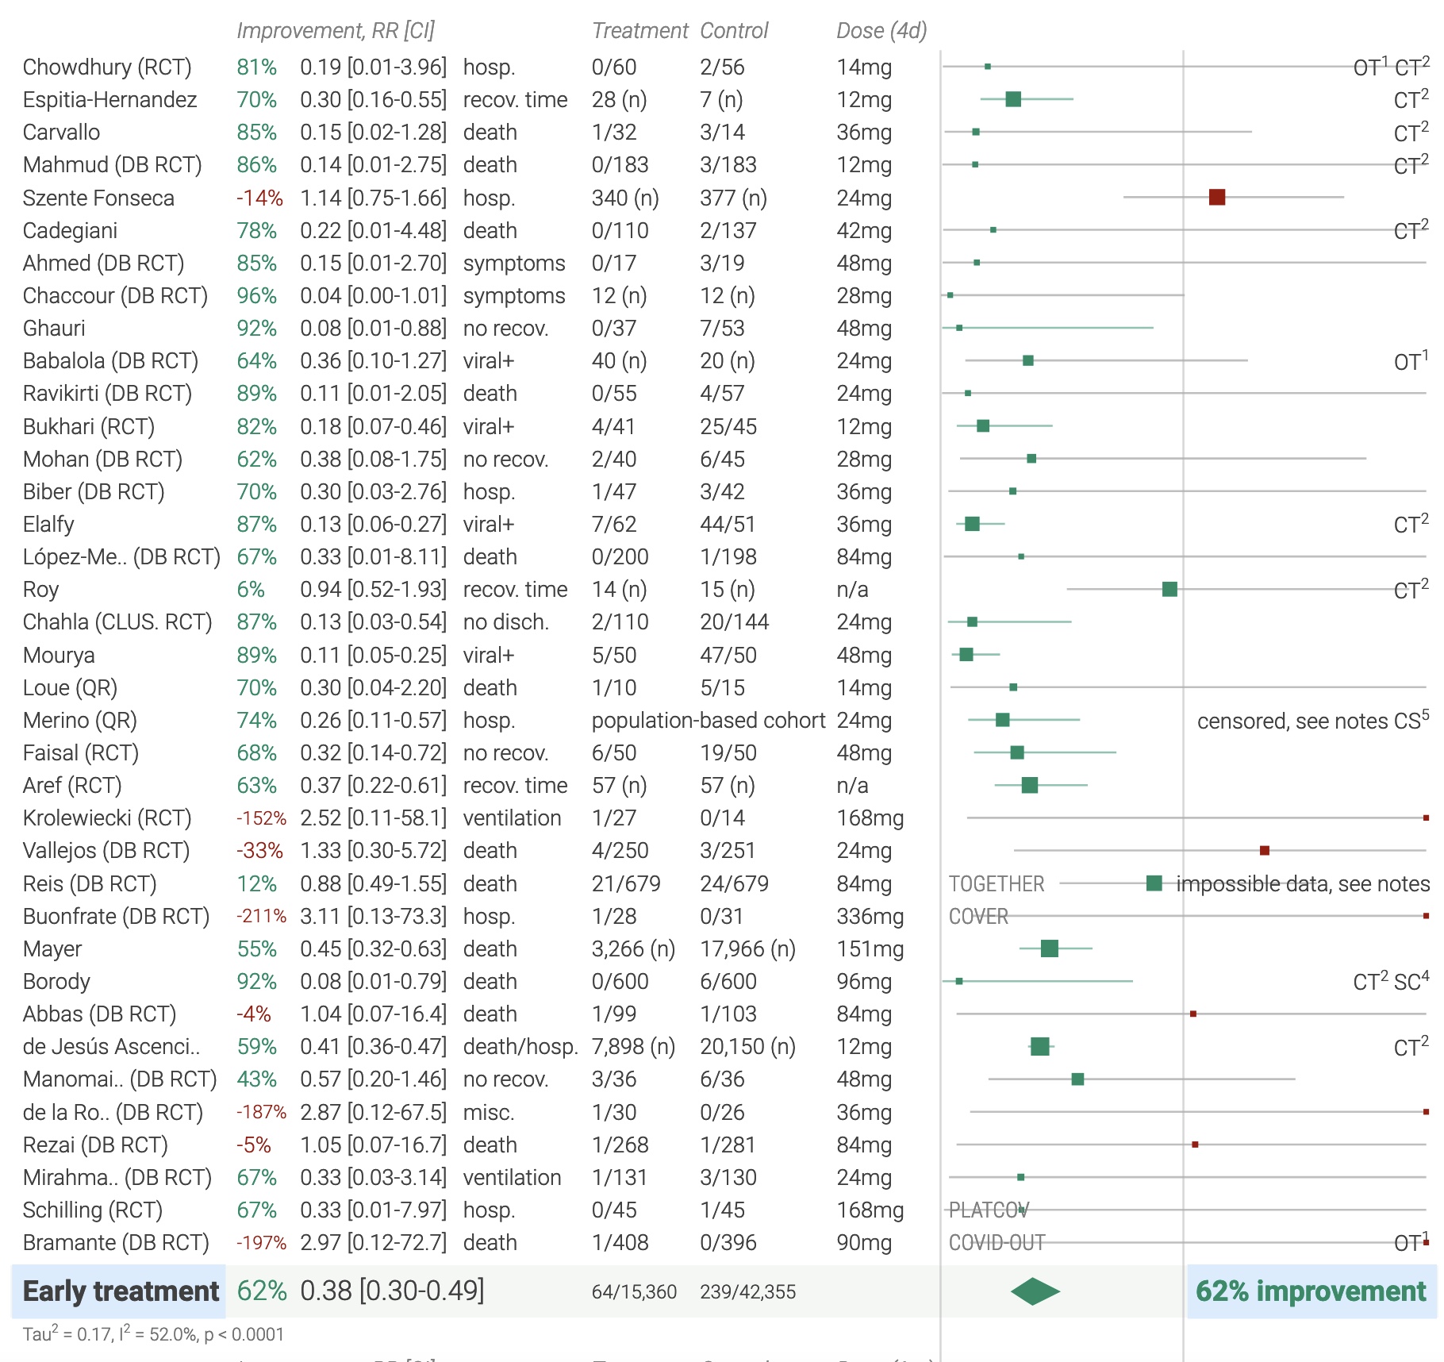Click the green square beside TOGETHER label
The image size is (1444, 1362).
[1154, 883]
